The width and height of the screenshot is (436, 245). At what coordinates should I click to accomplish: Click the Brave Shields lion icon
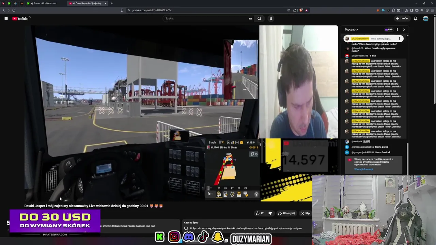click(x=301, y=10)
